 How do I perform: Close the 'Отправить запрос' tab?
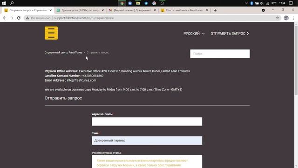click(51, 10)
